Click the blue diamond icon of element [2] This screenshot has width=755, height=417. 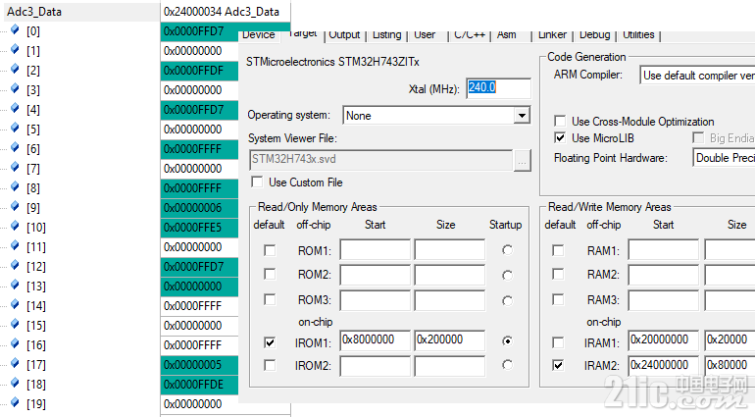coord(15,69)
